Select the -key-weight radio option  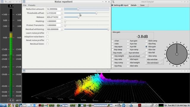(112, 56)
